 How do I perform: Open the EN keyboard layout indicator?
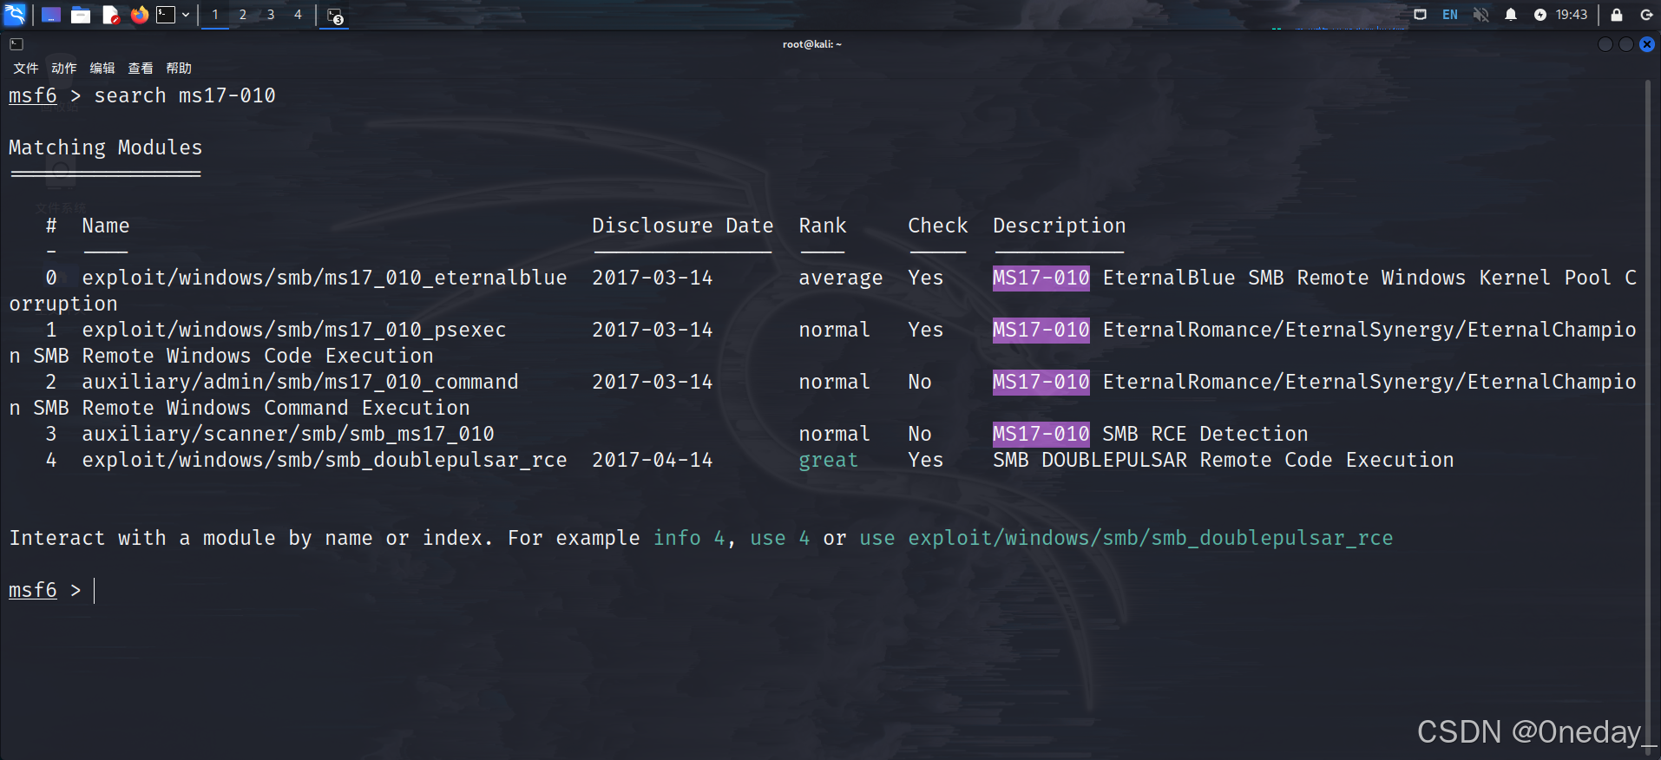pos(1450,15)
